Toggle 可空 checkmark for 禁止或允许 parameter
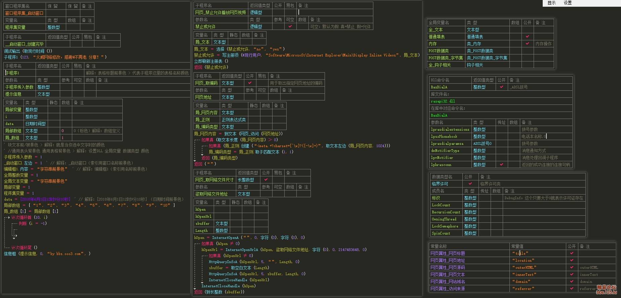This screenshot has width=621, height=298. click(290, 27)
